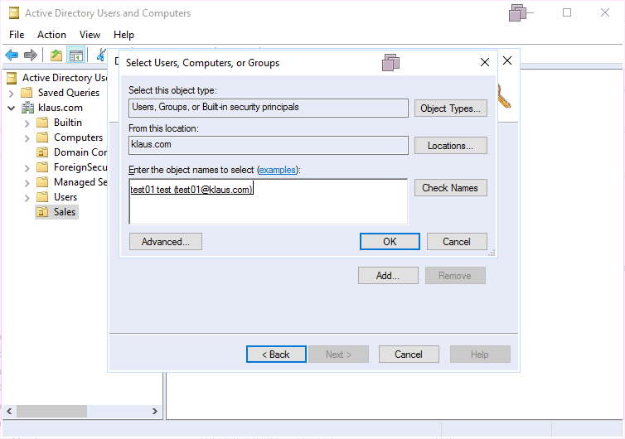Image resolution: width=625 pixels, height=439 pixels.
Task: Click the Object Types button
Action: point(450,109)
